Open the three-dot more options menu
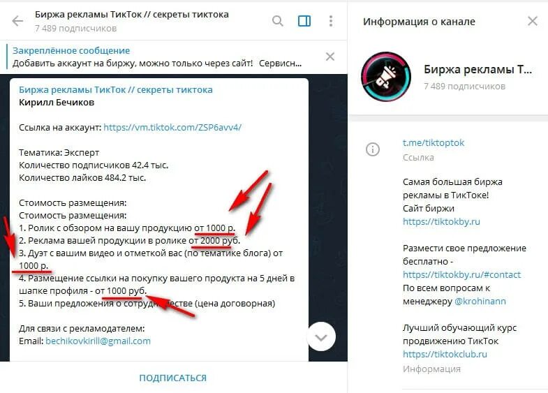 (x=331, y=21)
